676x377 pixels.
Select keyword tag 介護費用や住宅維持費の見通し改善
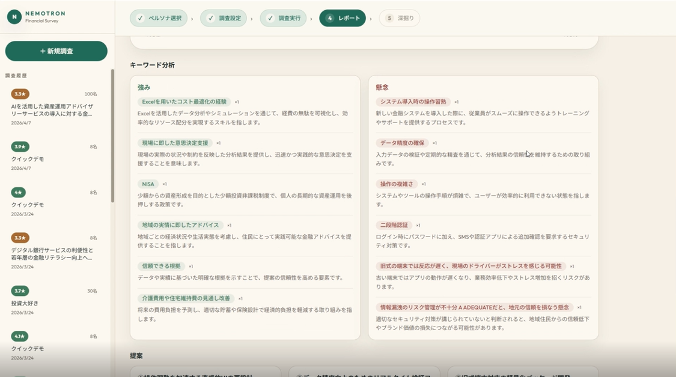pyautogui.click(x=186, y=298)
